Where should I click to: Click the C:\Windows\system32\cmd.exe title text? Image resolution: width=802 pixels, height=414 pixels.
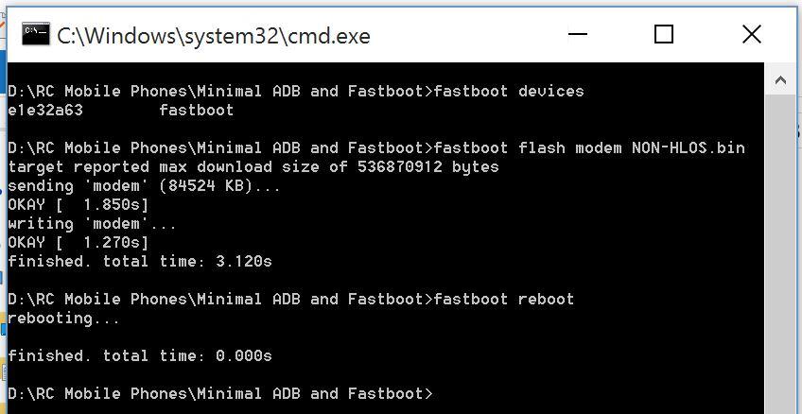(x=214, y=36)
